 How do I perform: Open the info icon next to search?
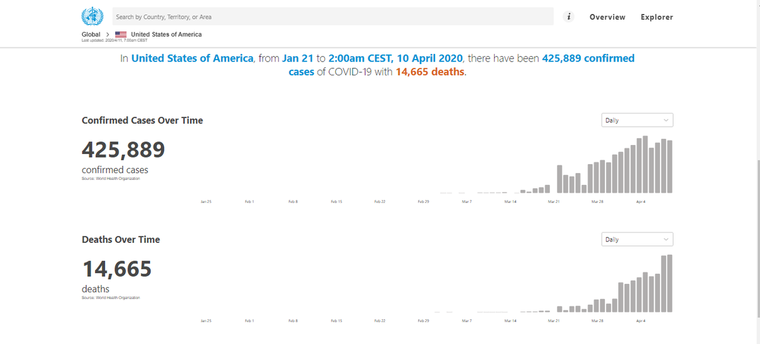click(569, 17)
